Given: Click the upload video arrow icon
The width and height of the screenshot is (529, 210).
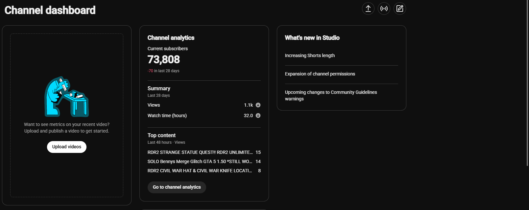Looking at the screenshot, I should [368, 9].
